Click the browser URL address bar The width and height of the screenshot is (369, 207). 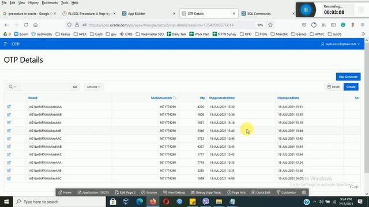tap(161, 25)
